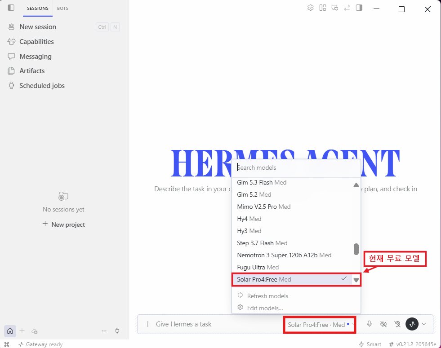Select Mimo V2.5 Pro model

293,207
